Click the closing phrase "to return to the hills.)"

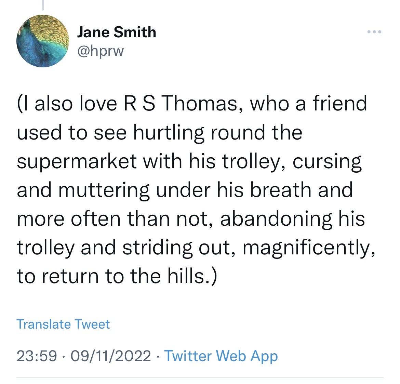click(x=117, y=276)
